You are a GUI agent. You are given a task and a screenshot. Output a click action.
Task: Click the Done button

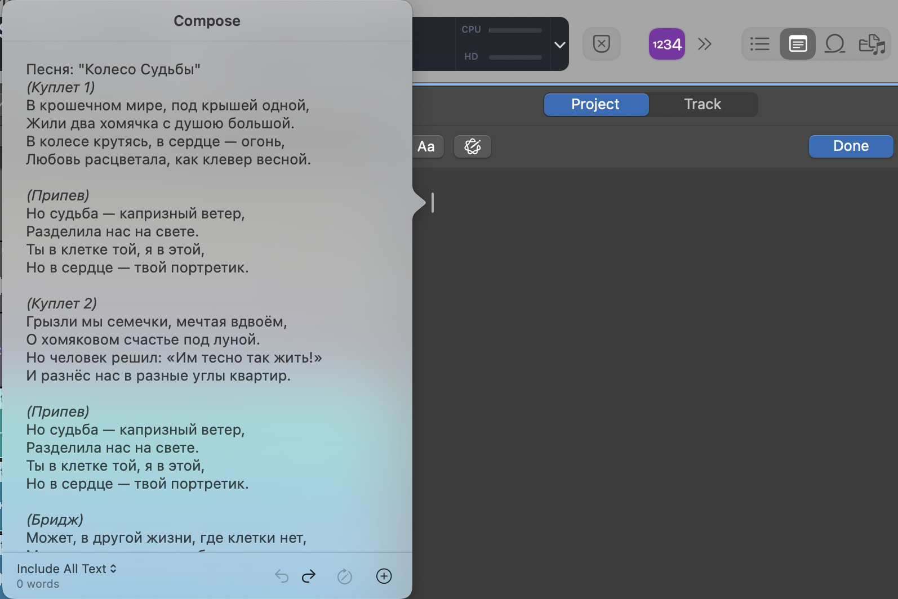[851, 146]
